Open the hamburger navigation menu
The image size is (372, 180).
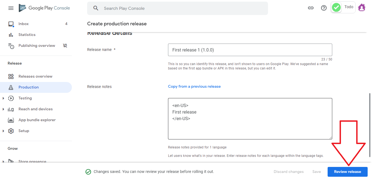point(11,8)
